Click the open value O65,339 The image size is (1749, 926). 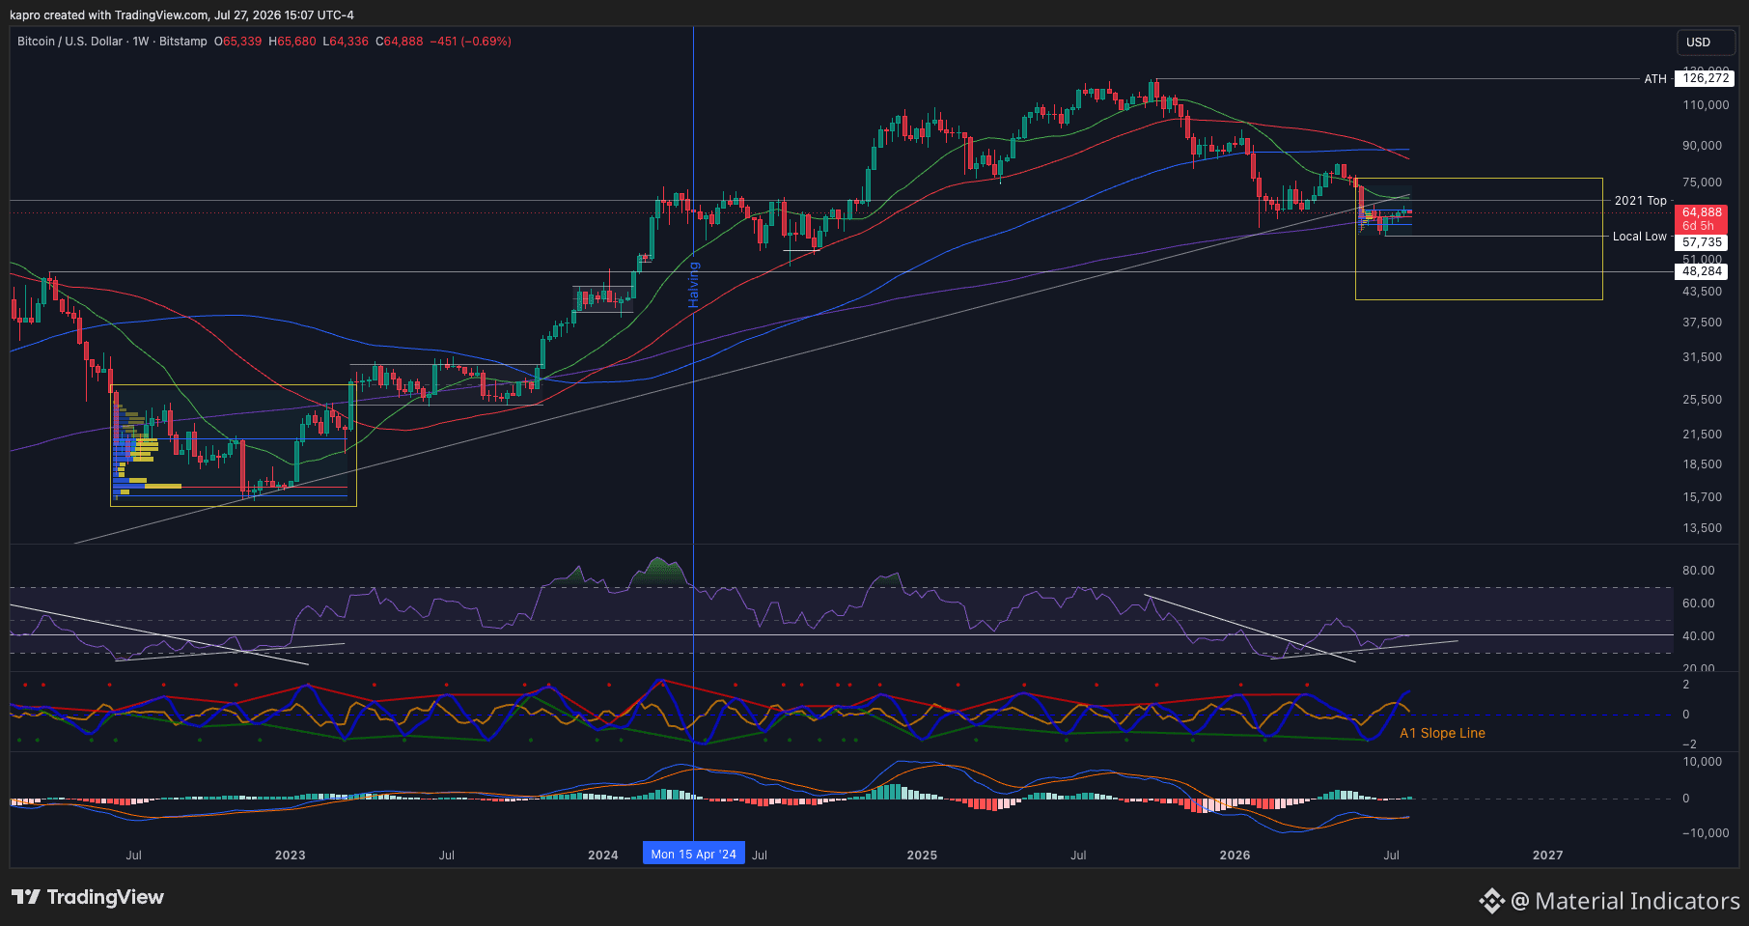pyautogui.click(x=238, y=42)
